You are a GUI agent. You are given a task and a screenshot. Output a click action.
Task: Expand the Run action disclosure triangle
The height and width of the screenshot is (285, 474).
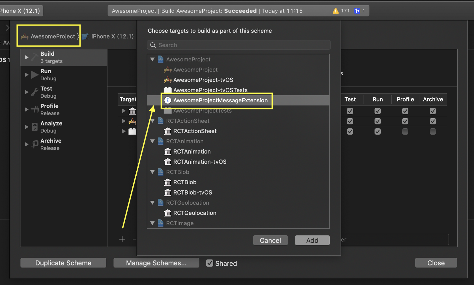click(26, 75)
